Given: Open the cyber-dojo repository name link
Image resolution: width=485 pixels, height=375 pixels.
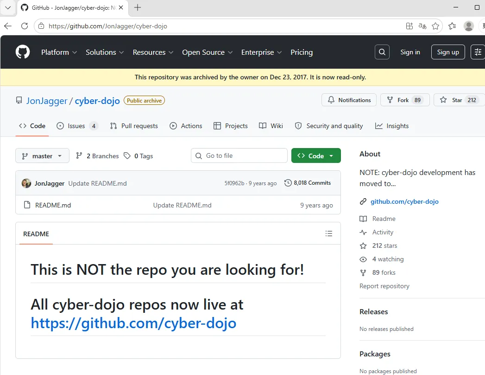Looking at the screenshot, I should point(97,101).
